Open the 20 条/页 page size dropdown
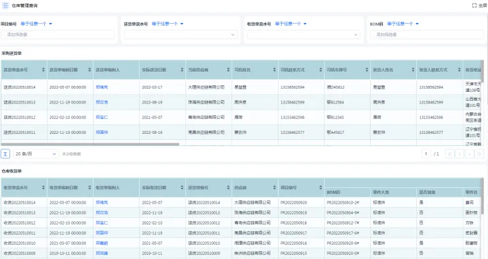 point(35,154)
